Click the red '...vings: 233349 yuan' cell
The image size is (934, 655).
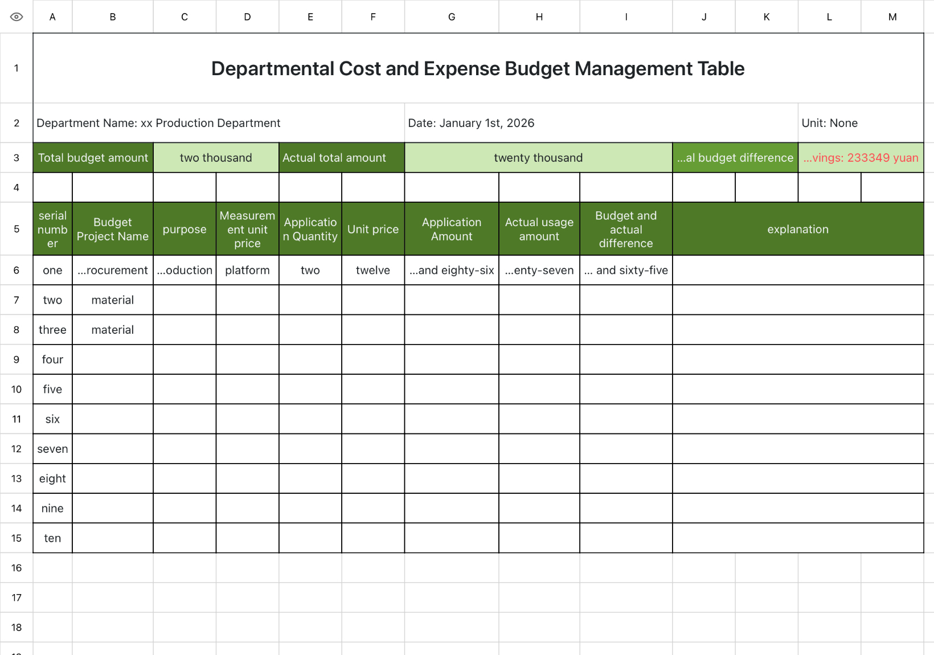point(861,158)
